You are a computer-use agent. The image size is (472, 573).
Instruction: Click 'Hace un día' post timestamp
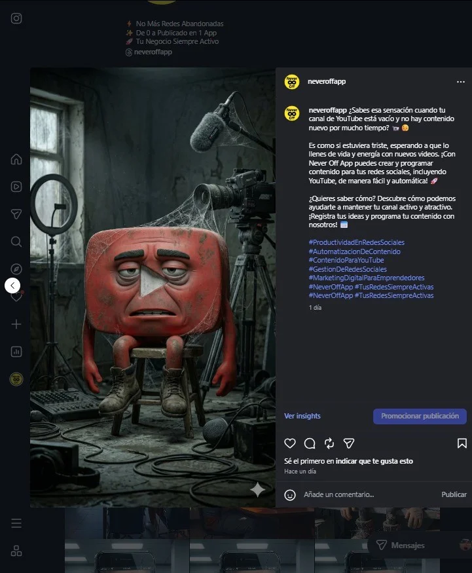pyautogui.click(x=300, y=471)
